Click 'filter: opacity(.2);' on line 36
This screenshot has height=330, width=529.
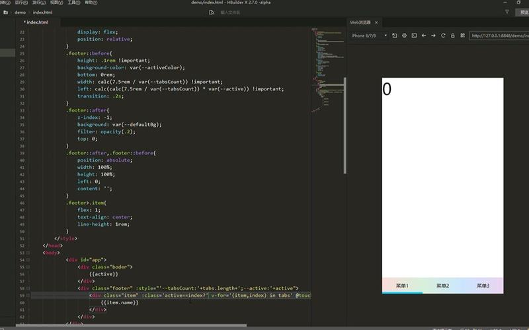tap(106, 131)
